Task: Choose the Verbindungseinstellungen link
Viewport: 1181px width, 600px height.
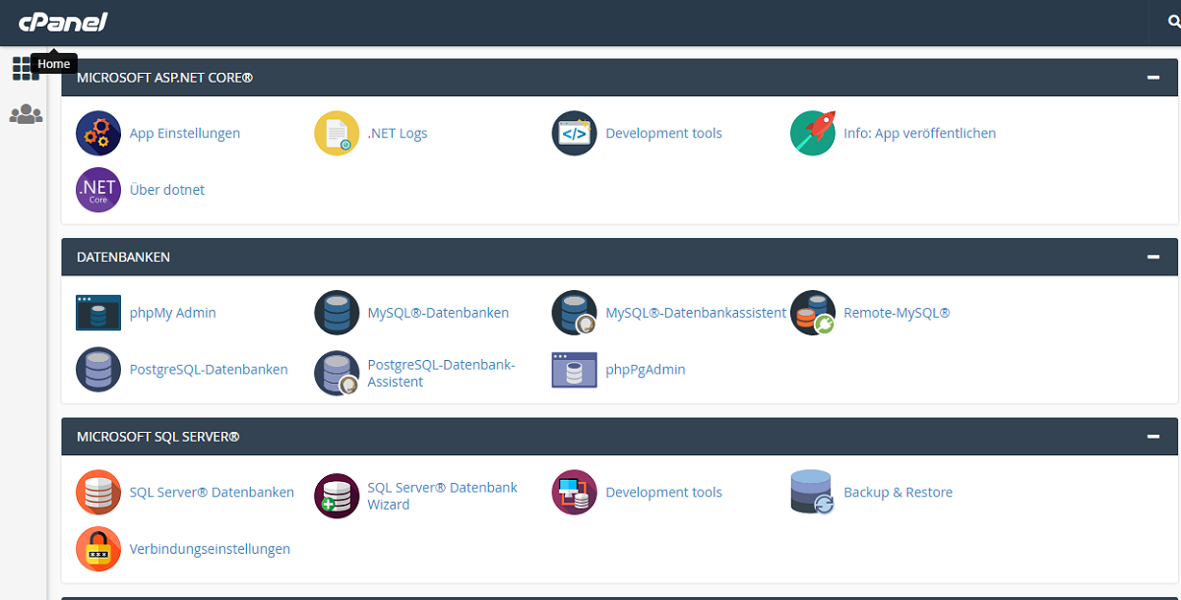Action: point(210,550)
